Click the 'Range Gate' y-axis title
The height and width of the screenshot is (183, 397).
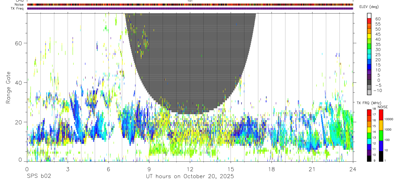point(8,87)
